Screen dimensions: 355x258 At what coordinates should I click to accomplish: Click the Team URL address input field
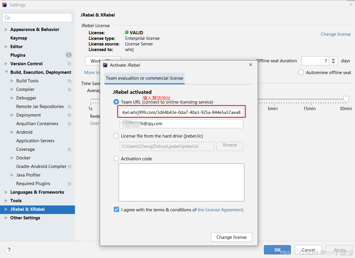click(x=181, y=112)
